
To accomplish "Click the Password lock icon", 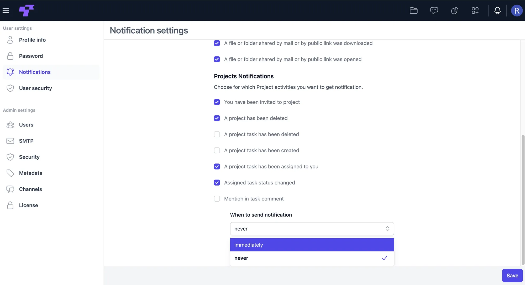I will (x=10, y=56).
